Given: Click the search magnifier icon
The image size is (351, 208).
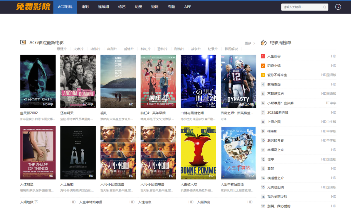Looking at the screenshot, I should pos(324,7).
